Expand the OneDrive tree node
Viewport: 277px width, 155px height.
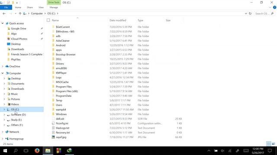3,66
